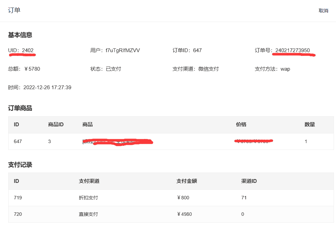Click the ¥4980 amount in 直接支付 row

pos(185,214)
